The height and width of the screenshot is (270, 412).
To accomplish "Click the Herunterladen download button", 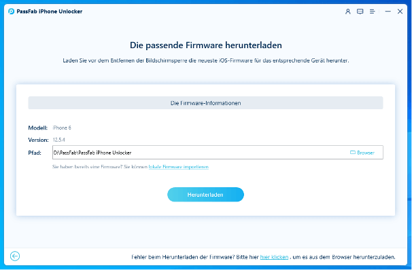I will pyautogui.click(x=205, y=195).
